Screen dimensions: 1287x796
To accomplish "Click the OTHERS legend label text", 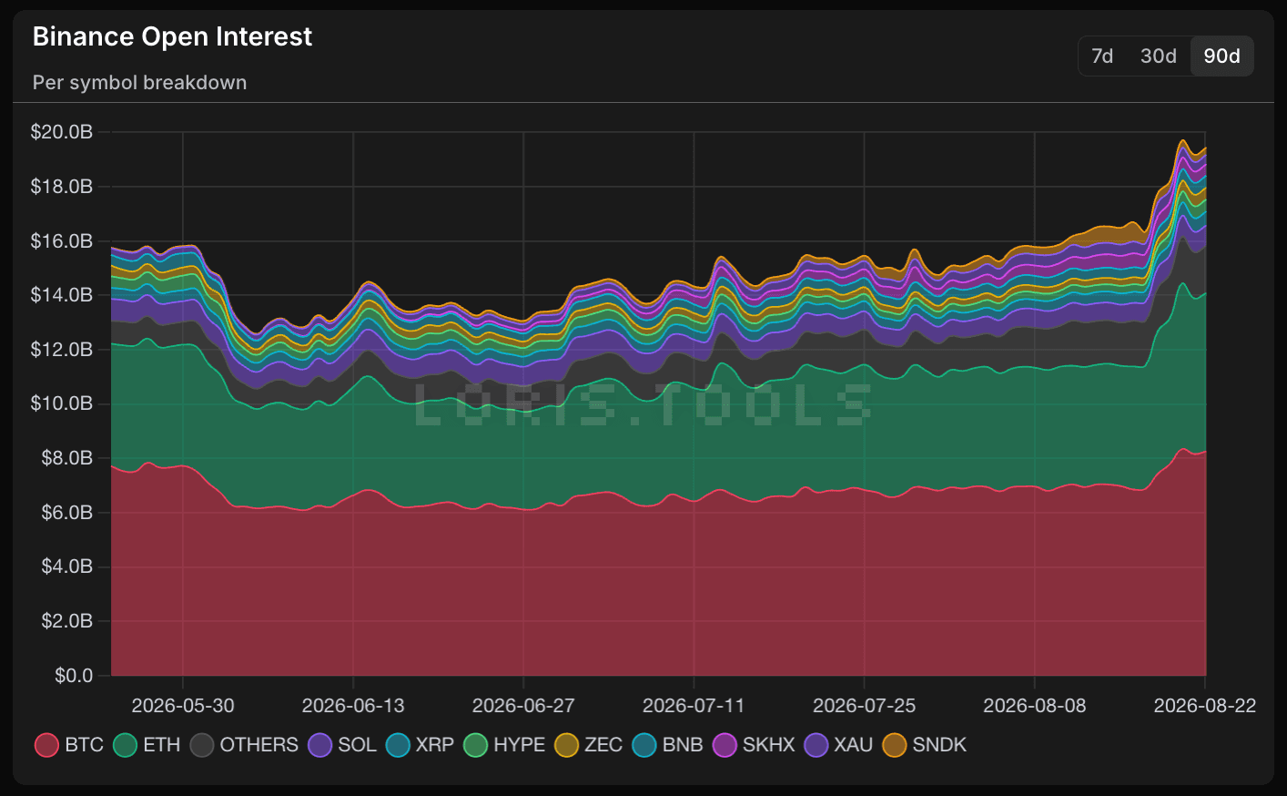I will [259, 745].
